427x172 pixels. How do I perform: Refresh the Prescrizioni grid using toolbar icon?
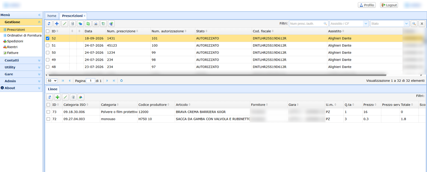tap(49, 23)
